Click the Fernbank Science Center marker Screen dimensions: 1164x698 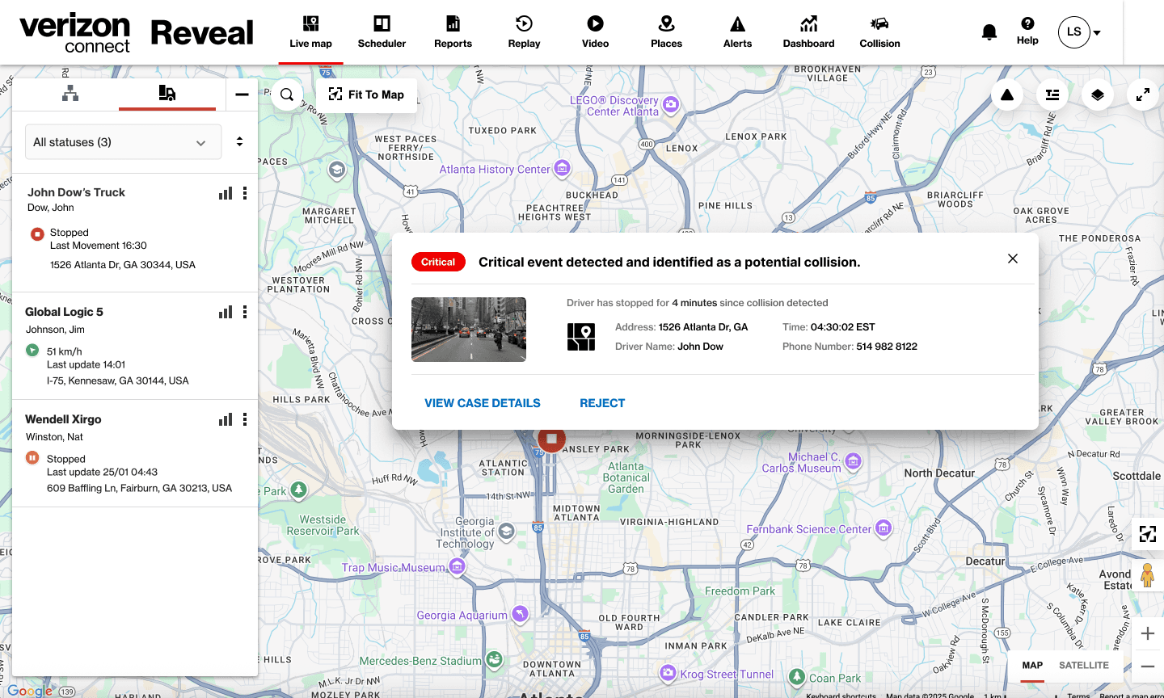pos(884,528)
